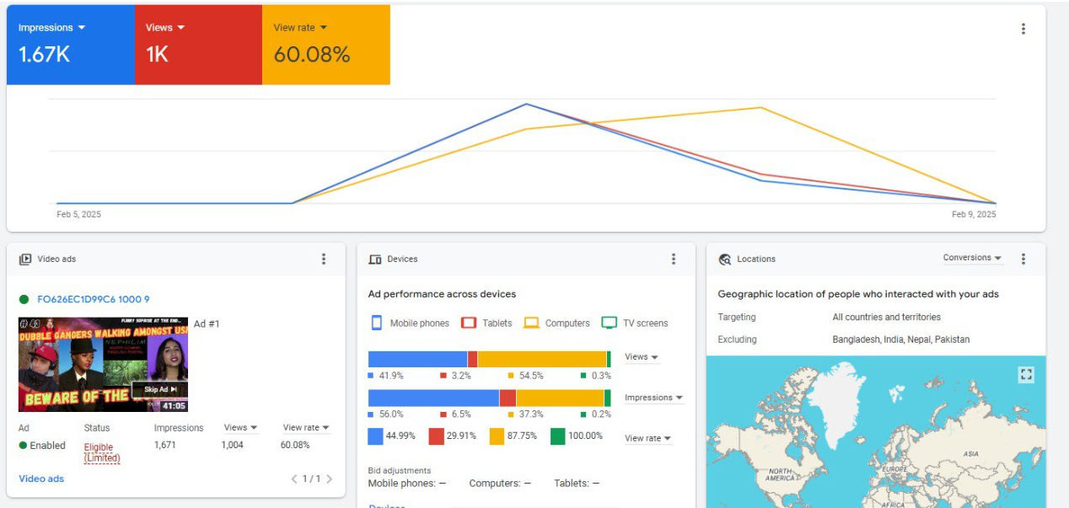Open the Video ads link

[41, 479]
